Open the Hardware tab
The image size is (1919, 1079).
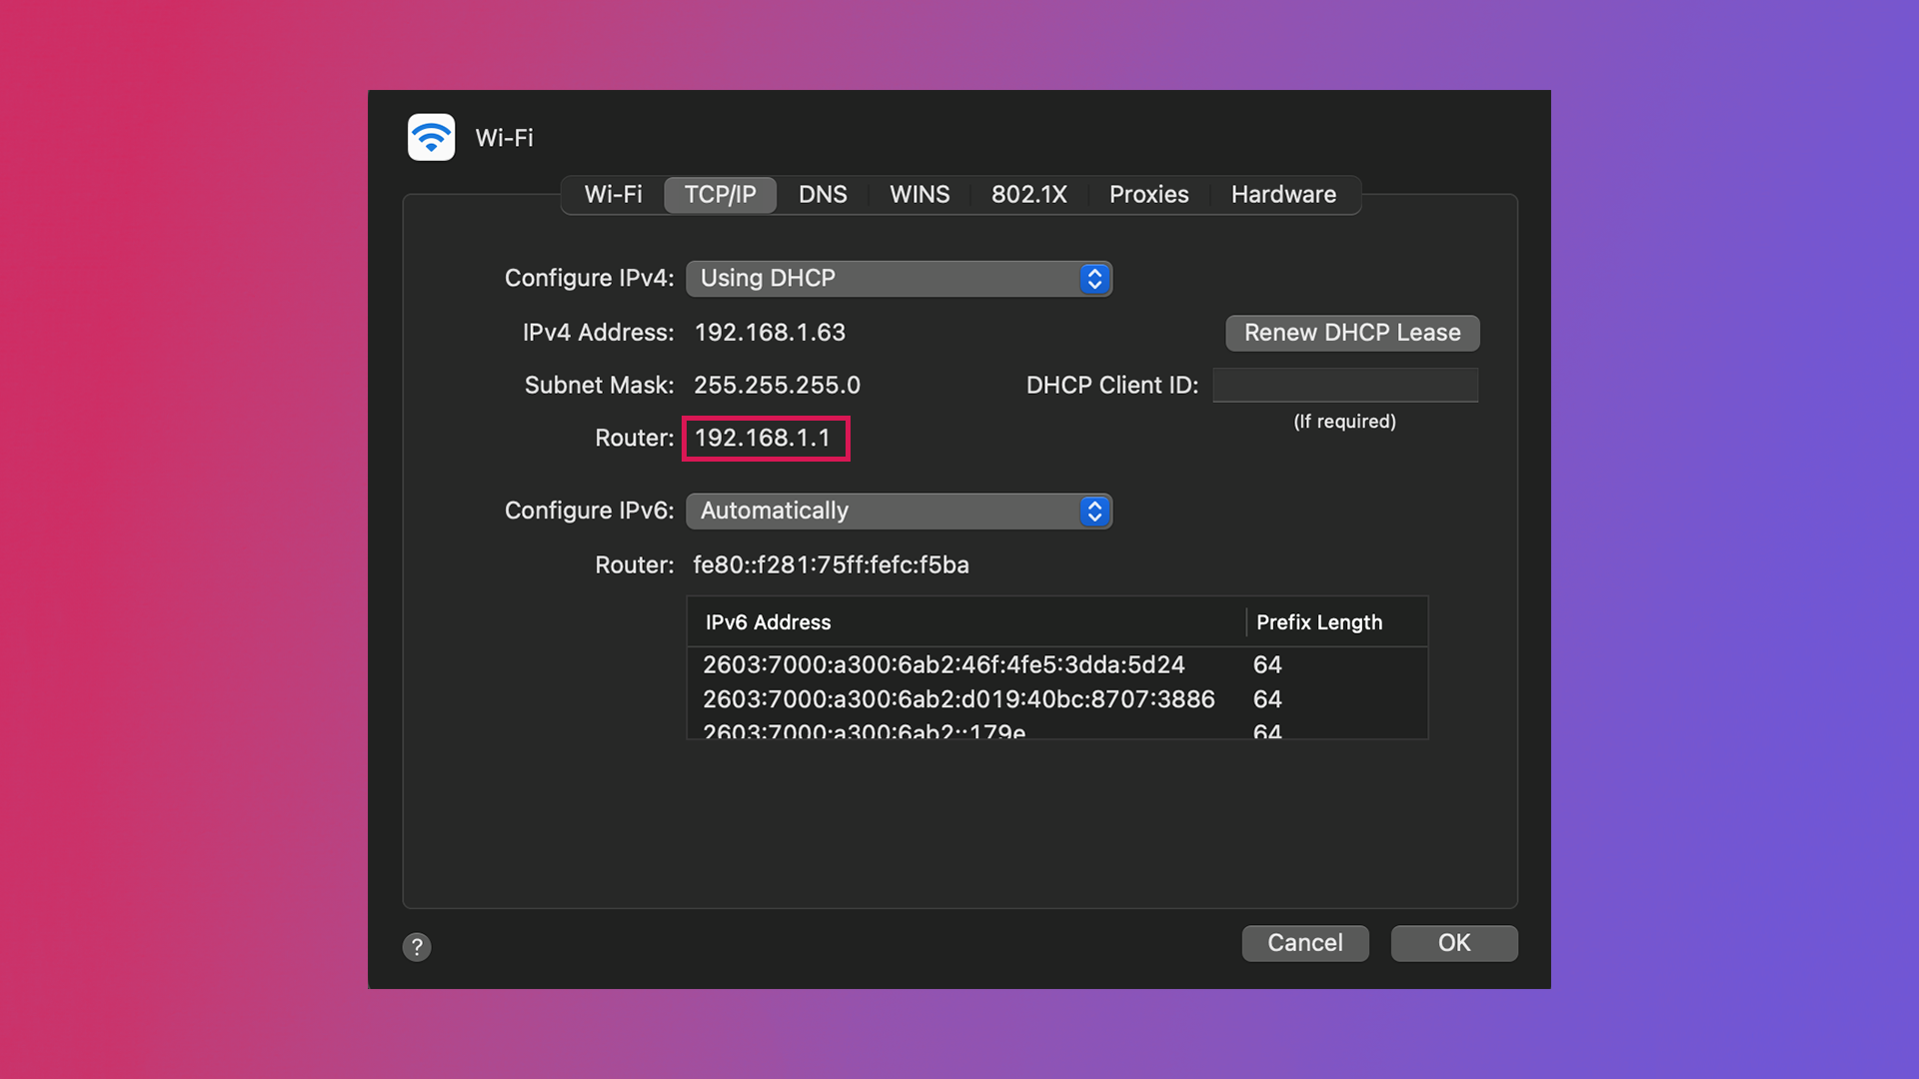coord(1283,194)
